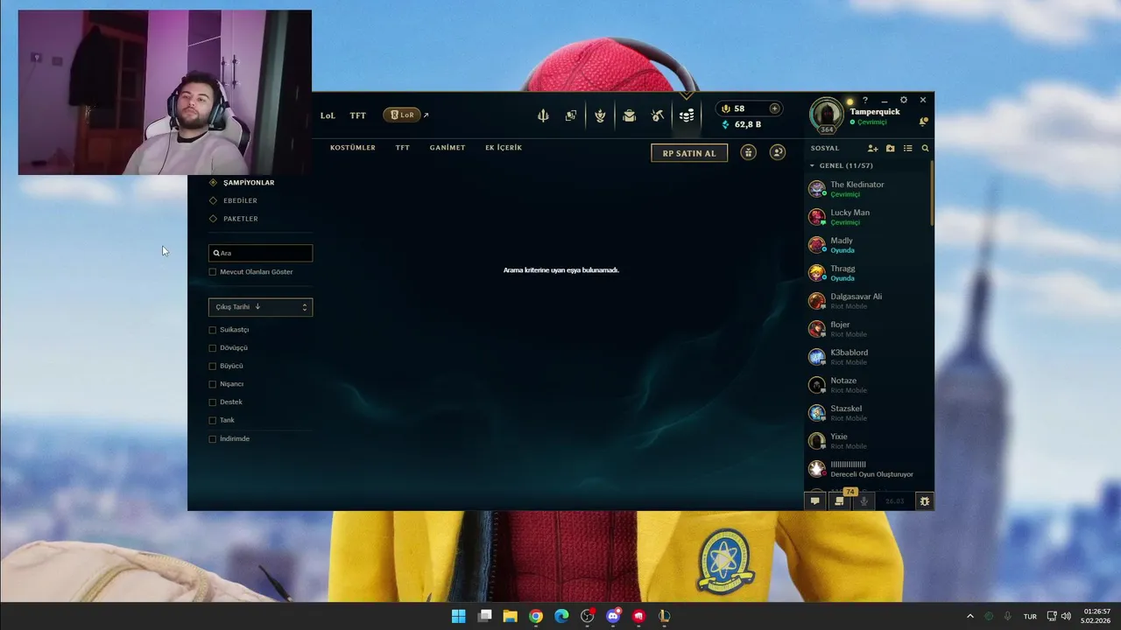This screenshot has width=1121, height=630.
Task: Select friend K3bablord
Action: (x=866, y=357)
